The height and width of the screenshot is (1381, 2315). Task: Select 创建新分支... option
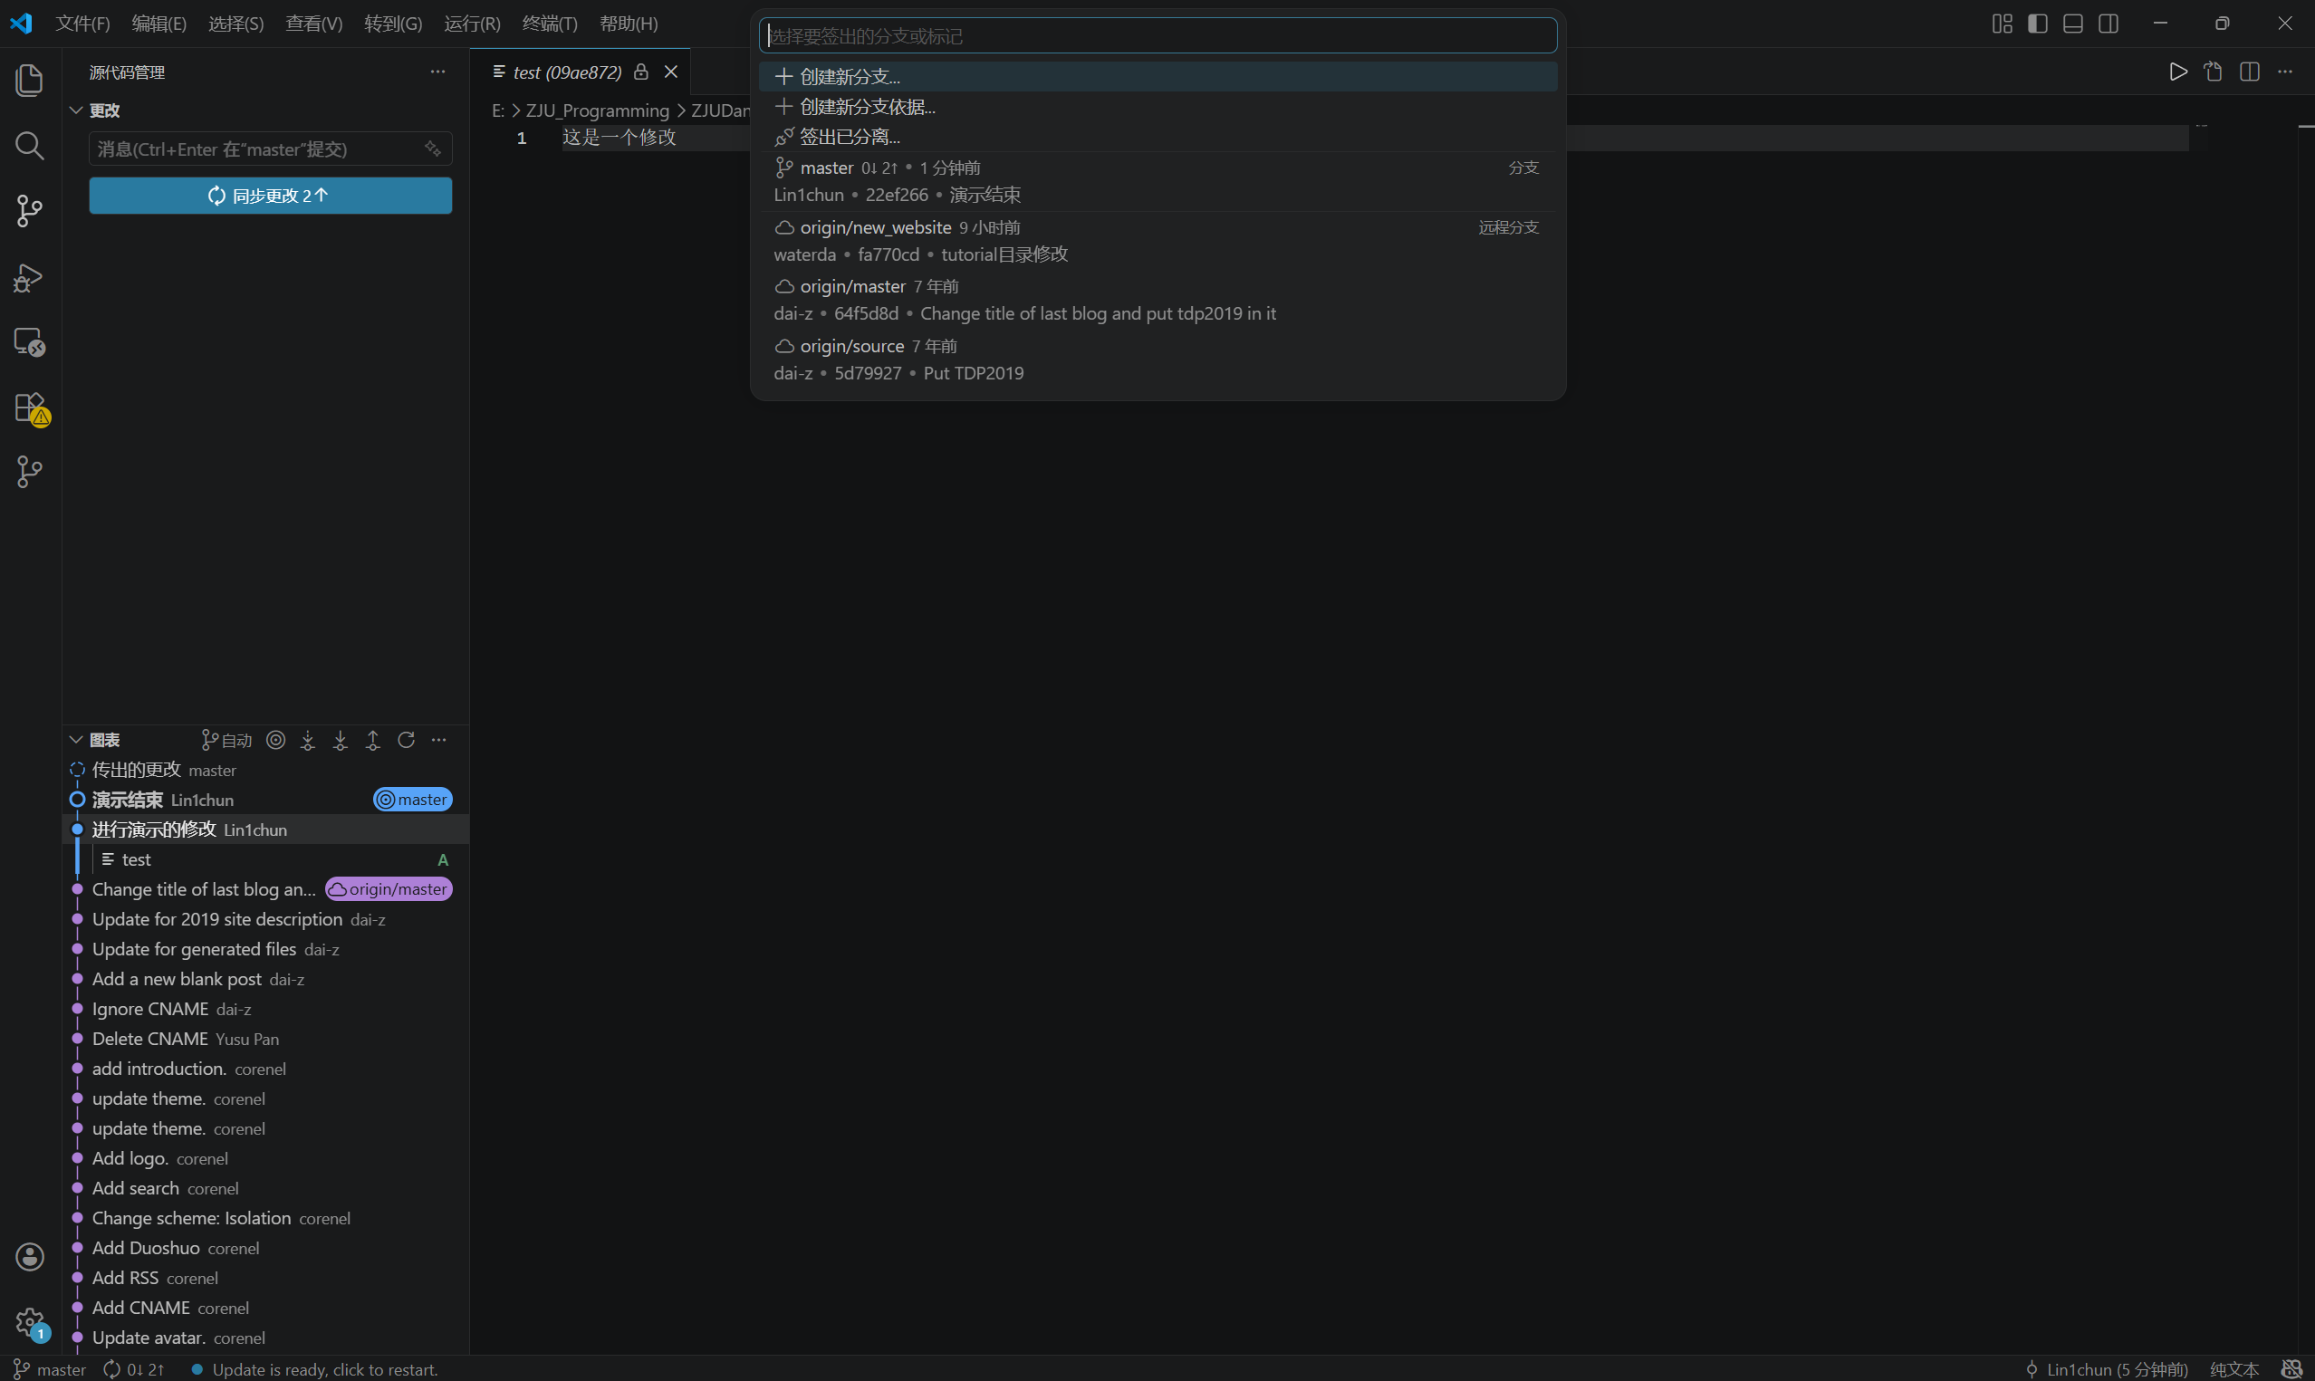(x=1157, y=76)
